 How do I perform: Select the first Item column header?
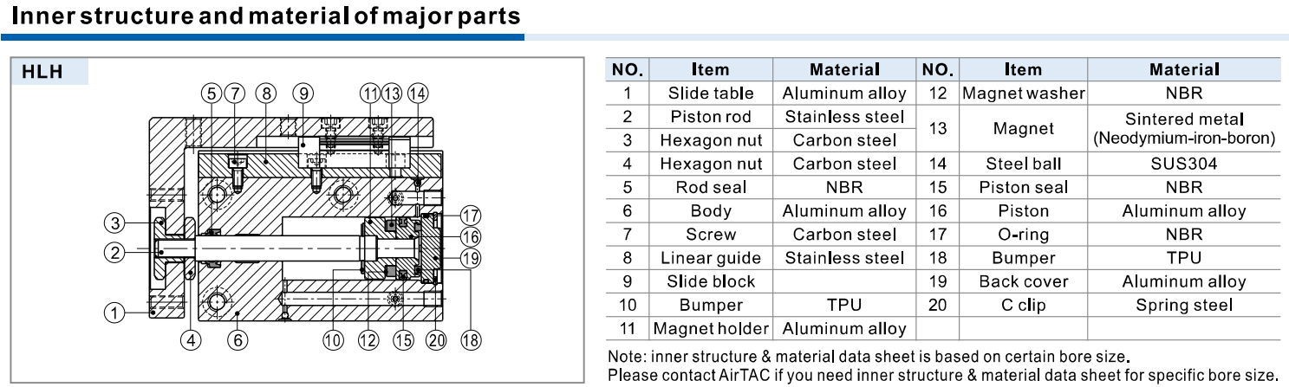pyautogui.click(x=711, y=69)
